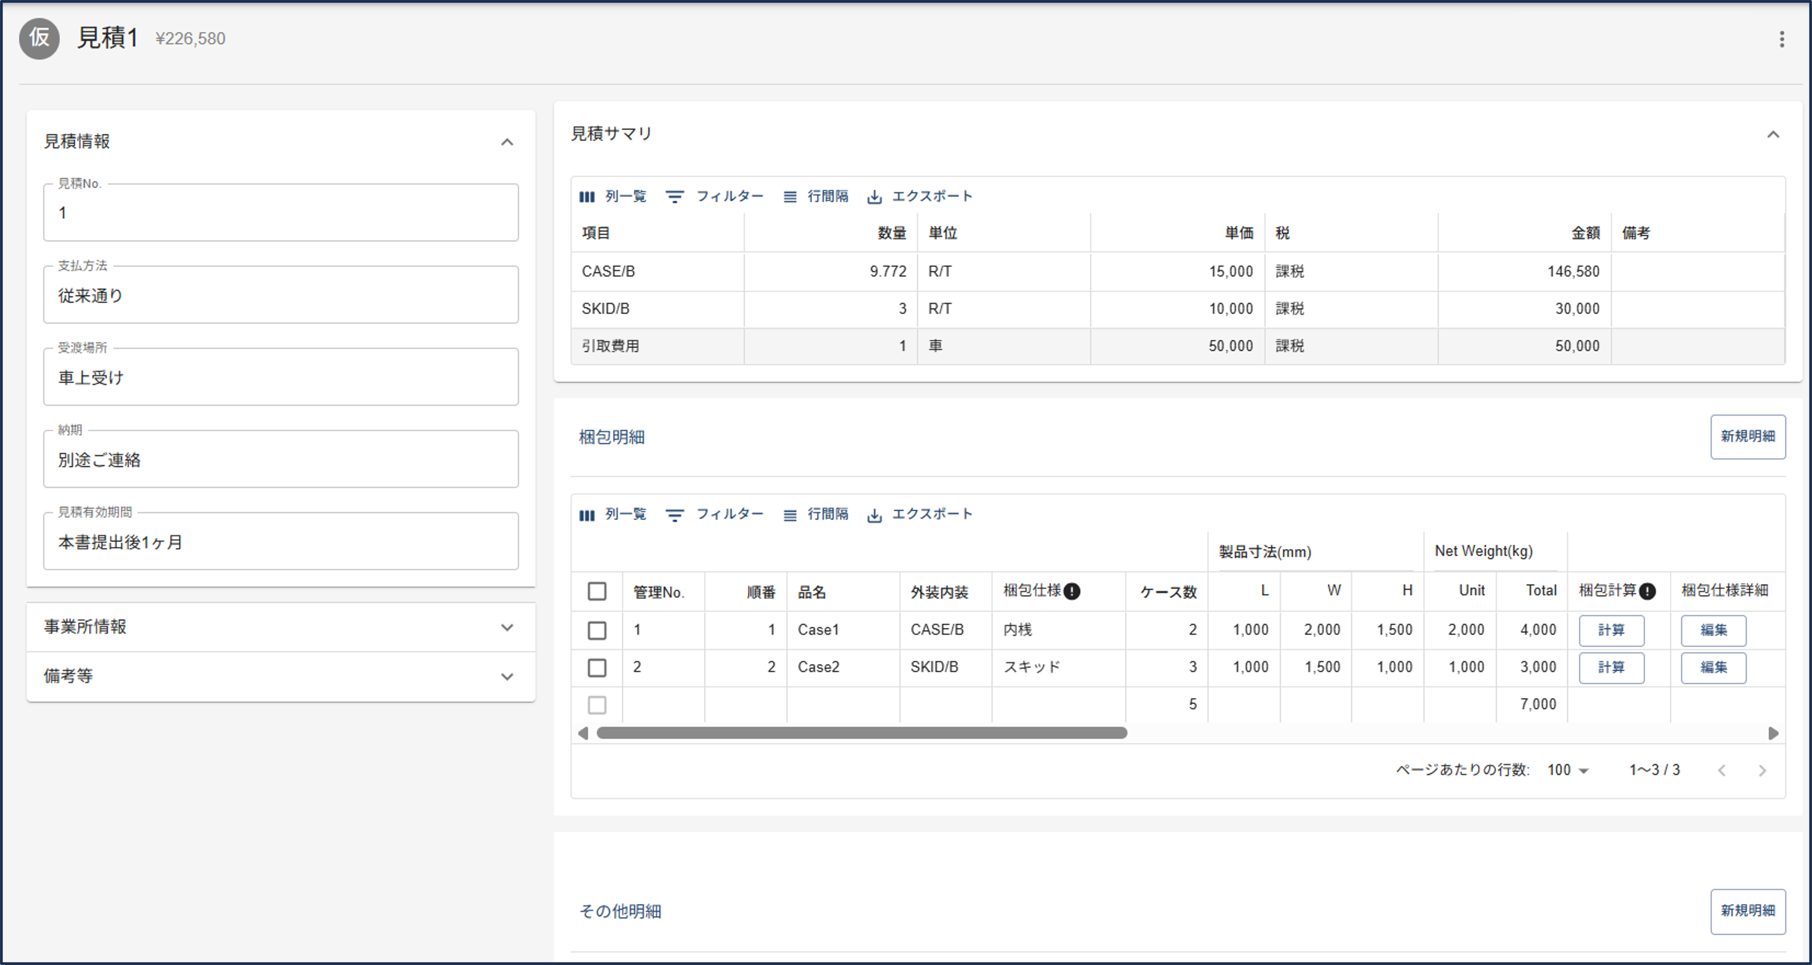Click 編集 button for Case1 row
Viewport: 1812px width, 965px height.
pyautogui.click(x=1713, y=630)
